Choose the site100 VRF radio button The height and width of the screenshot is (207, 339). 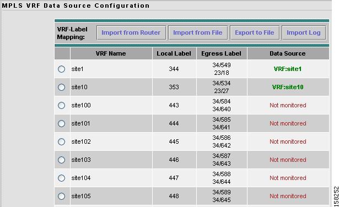[61, 105]
